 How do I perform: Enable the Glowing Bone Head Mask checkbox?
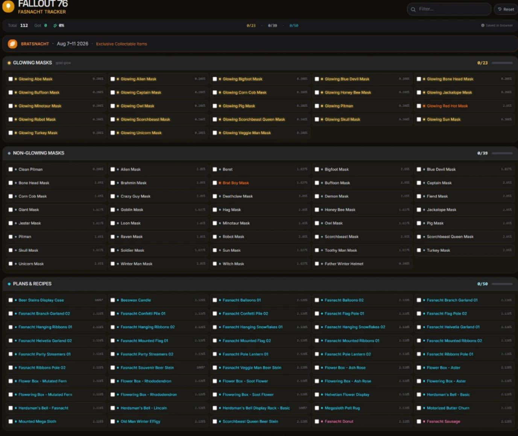click(x=419, y=79)
